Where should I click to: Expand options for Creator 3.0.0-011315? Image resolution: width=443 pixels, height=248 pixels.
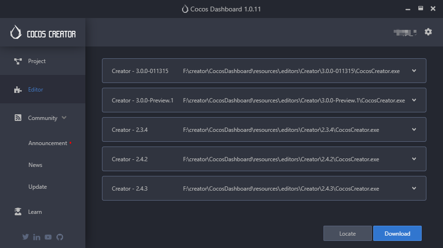414,71
